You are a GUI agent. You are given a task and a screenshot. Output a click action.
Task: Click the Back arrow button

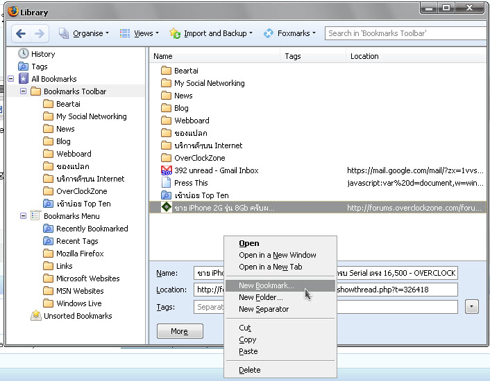pos(21,33)
